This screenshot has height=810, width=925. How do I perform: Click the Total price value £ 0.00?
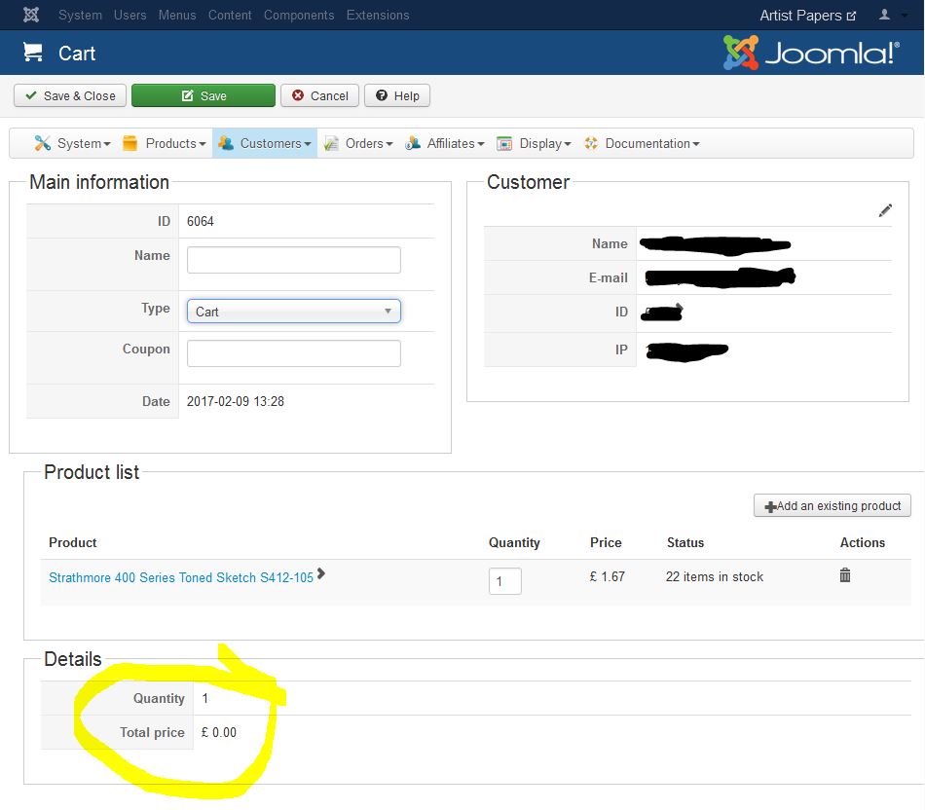click(x=219, y=732)
